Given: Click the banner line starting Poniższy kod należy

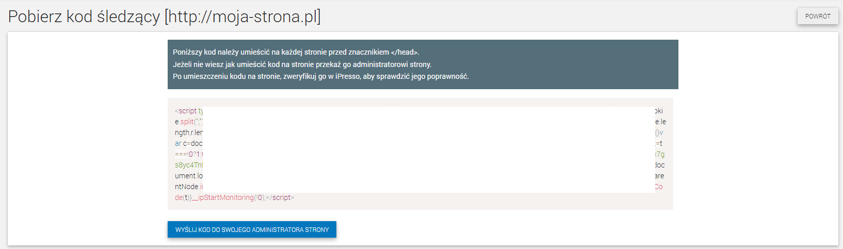Looking at the screenshot, I should (x=296, y=52).
